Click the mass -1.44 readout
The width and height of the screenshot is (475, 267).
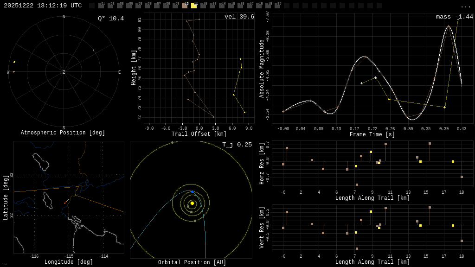[x=455, y=17]
